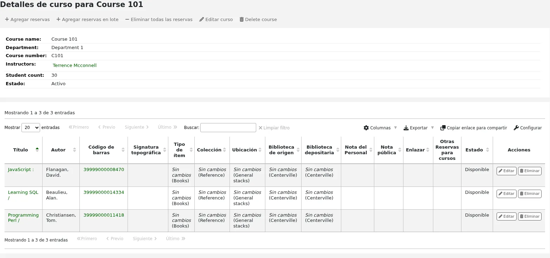Image resolution: width=550 pixels, height=258 pixels.
Task: Click Editar for the Learning SQL row
Action: click(x=506, y=194)
